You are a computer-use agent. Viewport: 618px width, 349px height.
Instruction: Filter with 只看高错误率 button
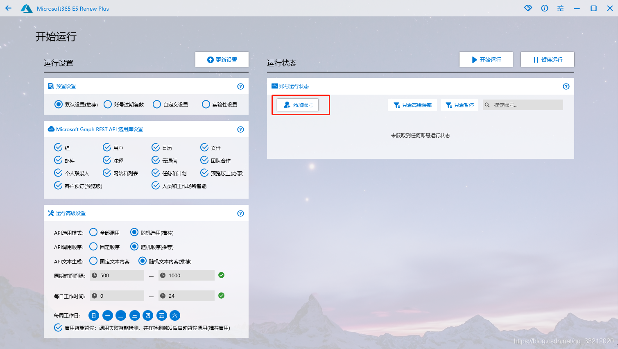(x=412, y=105)
